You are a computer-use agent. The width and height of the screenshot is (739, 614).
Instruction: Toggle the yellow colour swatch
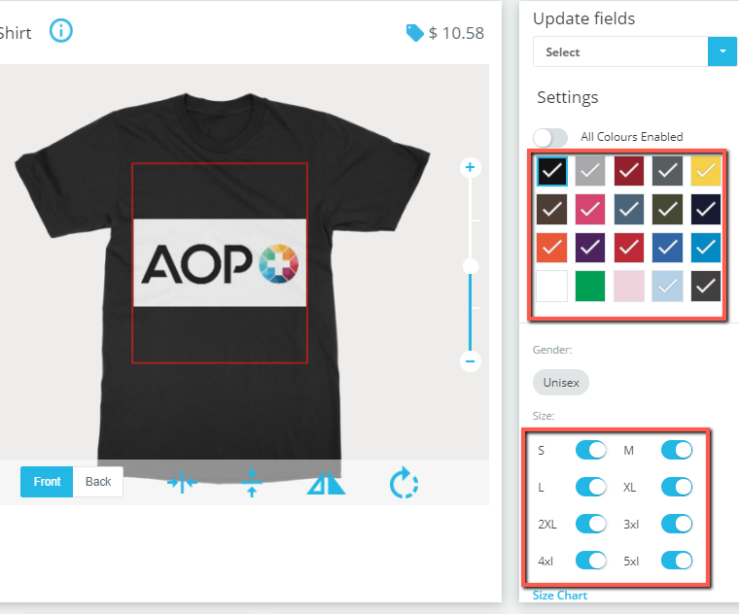[x=706, y=170]
